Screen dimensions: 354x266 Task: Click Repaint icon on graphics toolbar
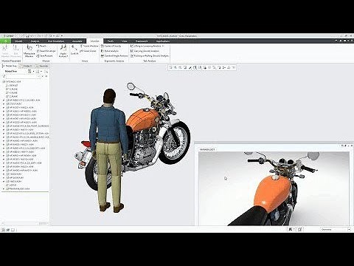pyautogui.click(x=185, y=67)
